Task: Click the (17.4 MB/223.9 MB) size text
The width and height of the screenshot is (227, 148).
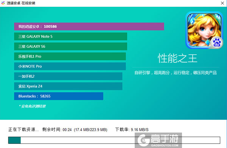Action: 91,130
